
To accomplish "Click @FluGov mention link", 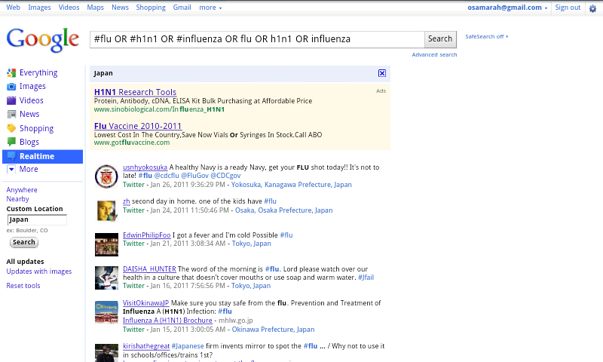I will point(194,176).
